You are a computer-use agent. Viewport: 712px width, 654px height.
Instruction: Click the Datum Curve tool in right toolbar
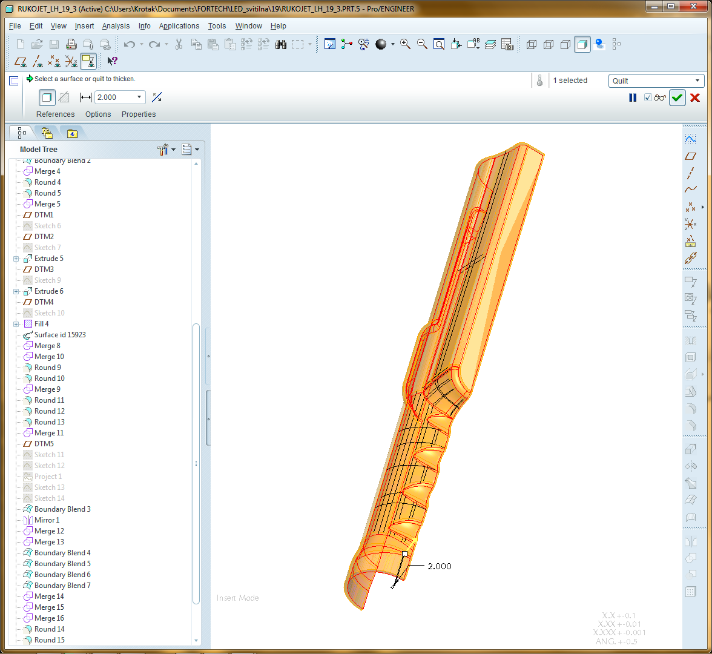point(690,190)
